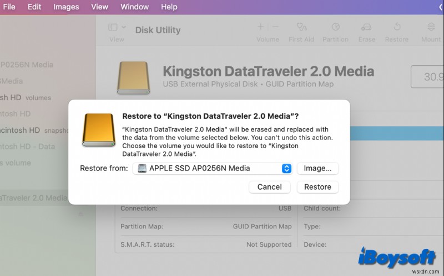Click the Device: label in info table
444x276 pixels.
coord(315,244)
